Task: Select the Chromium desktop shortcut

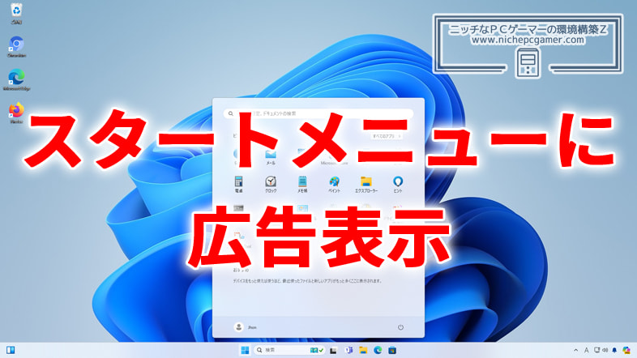Action: coord(16,45)
